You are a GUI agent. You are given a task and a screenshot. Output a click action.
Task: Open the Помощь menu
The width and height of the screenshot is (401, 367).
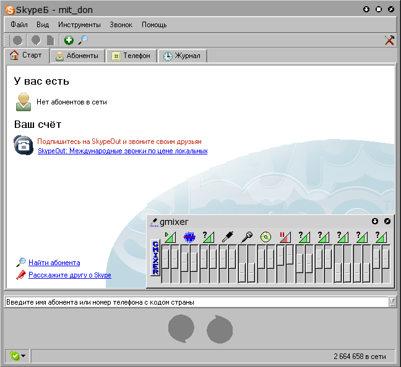pyautogui.click(x=154, y=25)
